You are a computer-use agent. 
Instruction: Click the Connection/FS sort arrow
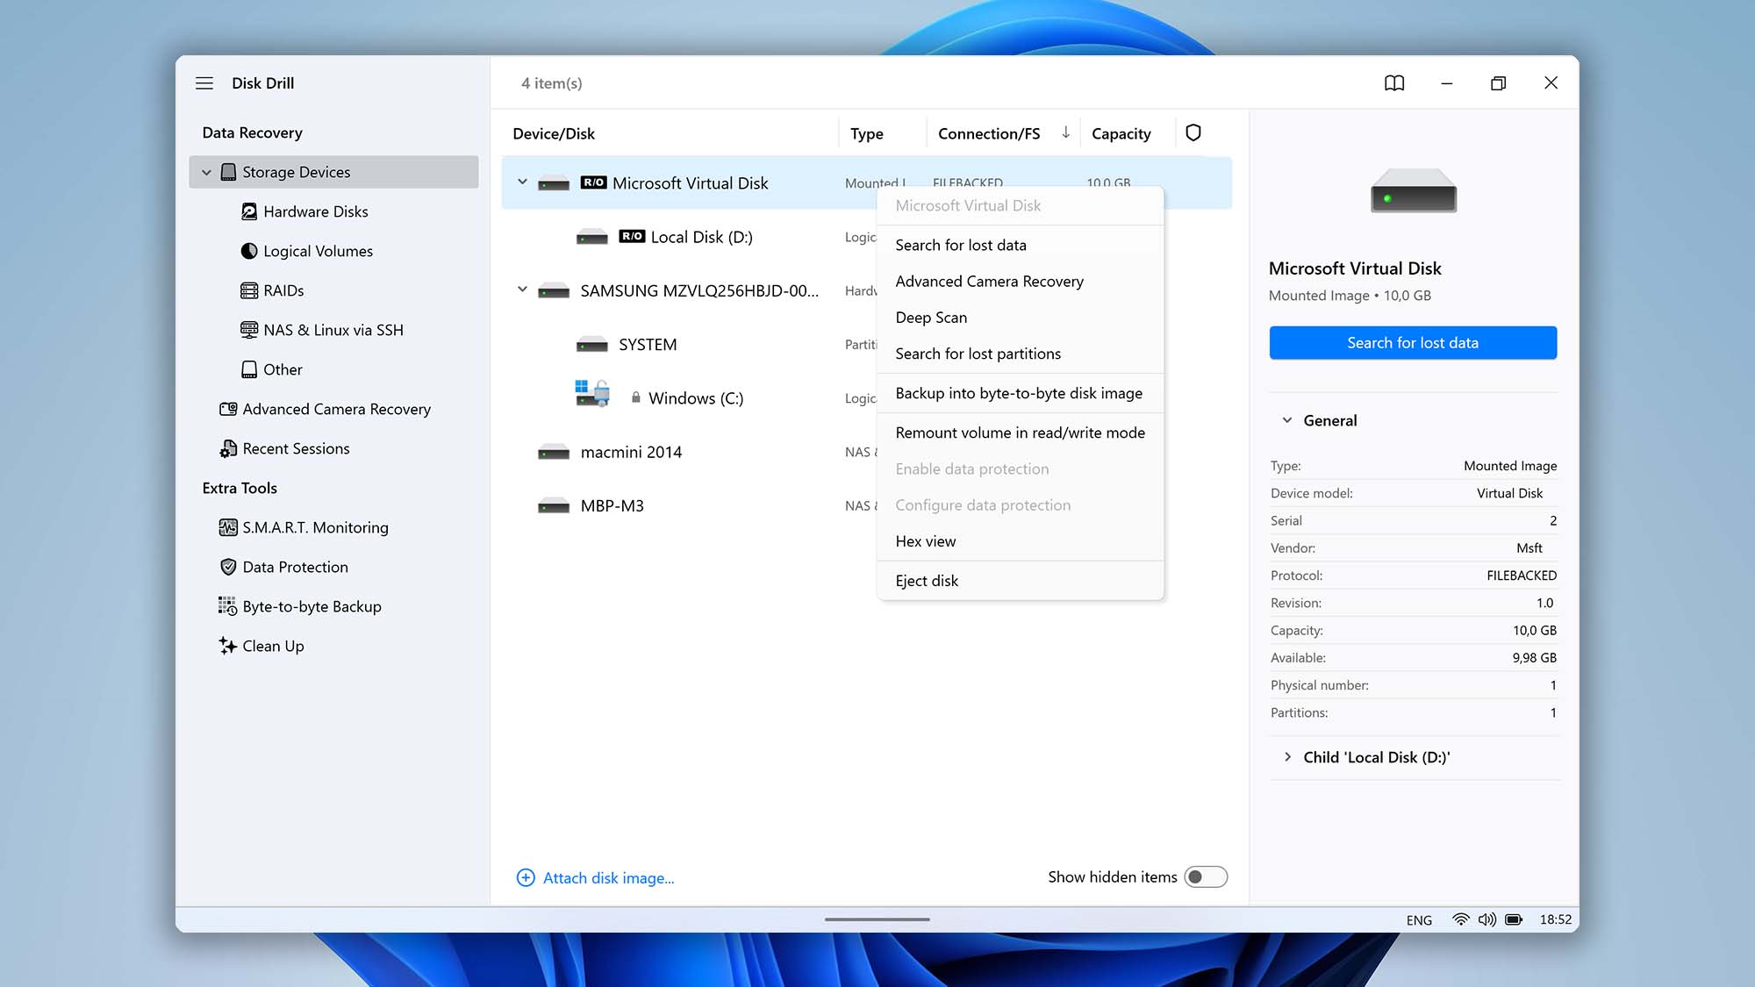click(x=1065, y=132)
